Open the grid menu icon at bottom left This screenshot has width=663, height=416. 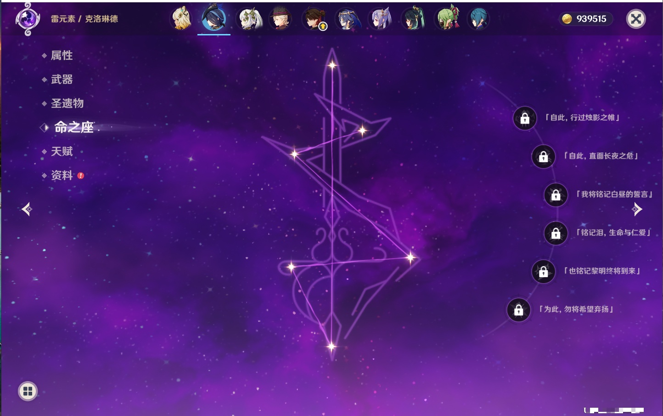point(28,391)
